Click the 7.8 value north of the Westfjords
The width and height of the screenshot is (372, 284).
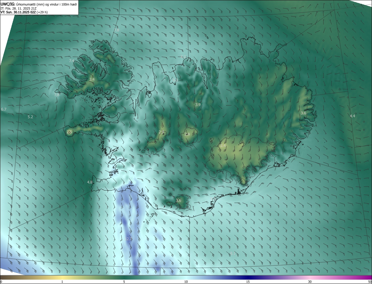(x=117, y=30)
